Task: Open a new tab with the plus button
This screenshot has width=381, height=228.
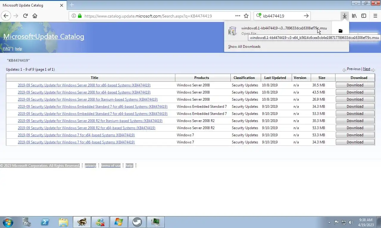Action: pos(72,5)
